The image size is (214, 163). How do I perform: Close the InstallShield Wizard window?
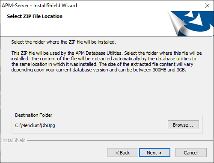[207, 6]
